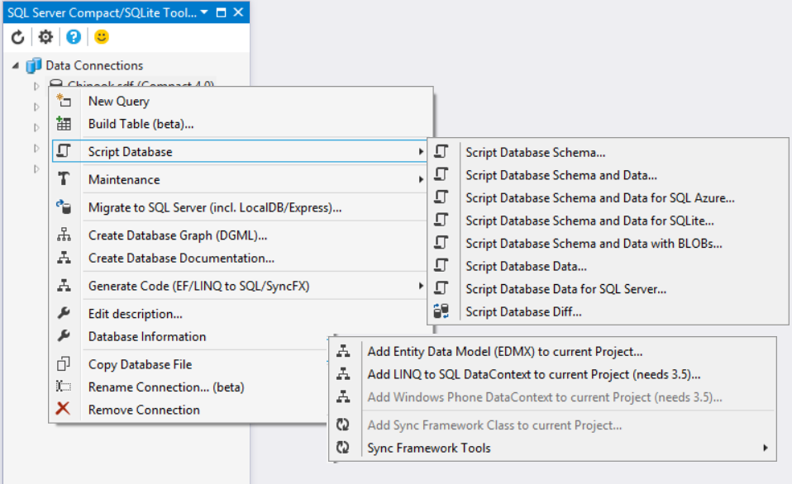
Task: Click Add LINQ to SQL DataContext option
Action: click(534, 374)
